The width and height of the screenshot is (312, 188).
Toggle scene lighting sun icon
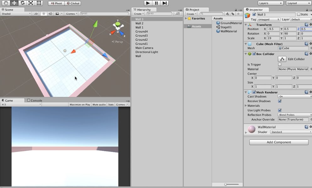click(44, 14)
